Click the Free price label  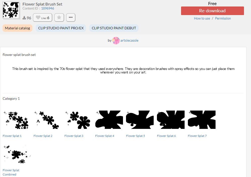(x=213, y=4)
